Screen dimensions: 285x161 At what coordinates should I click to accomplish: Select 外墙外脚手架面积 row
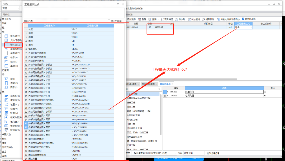tap(69, 53)
